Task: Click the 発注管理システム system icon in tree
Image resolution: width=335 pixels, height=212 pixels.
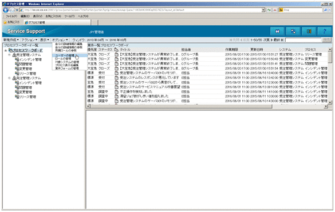Action: coord(14,78)
